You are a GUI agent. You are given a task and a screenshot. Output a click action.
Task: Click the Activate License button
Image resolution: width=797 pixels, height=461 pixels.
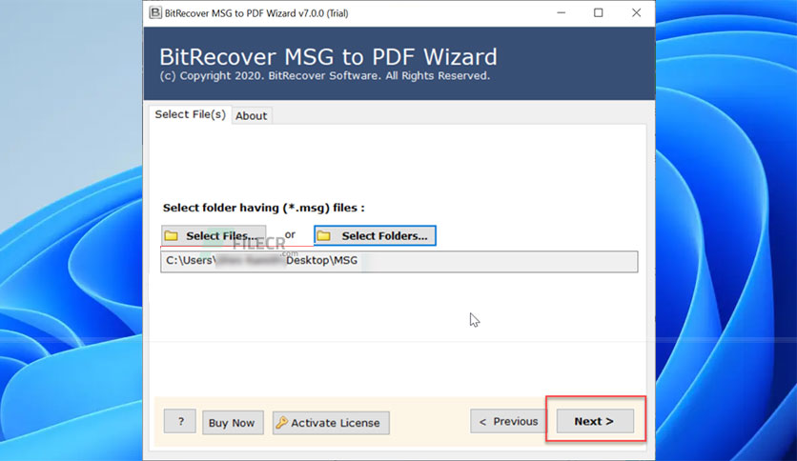coord(331,423)
